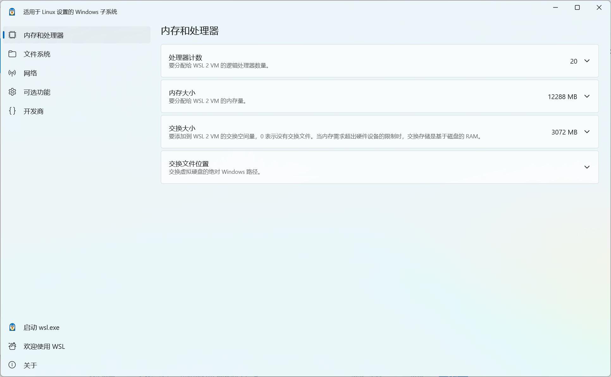The image size is (611, 377).
Task: Click the penguin icon next to 启动 wsl.exe
Action: click(12, 327)
